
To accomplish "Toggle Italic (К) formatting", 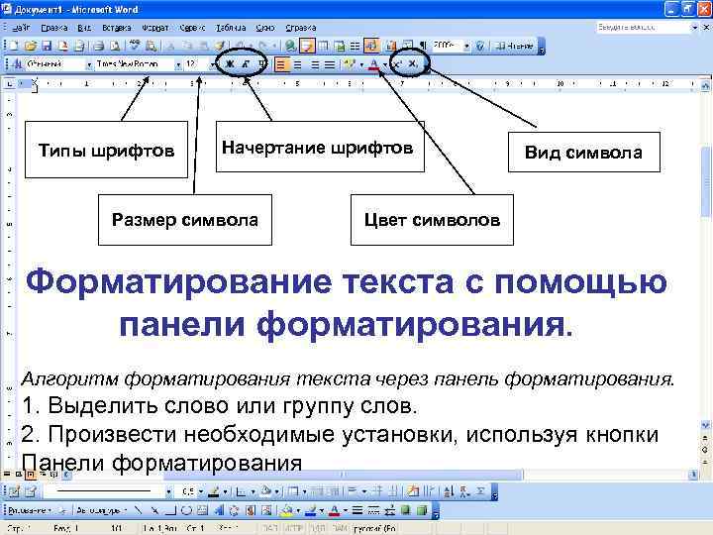I will [x=246, y=64].
